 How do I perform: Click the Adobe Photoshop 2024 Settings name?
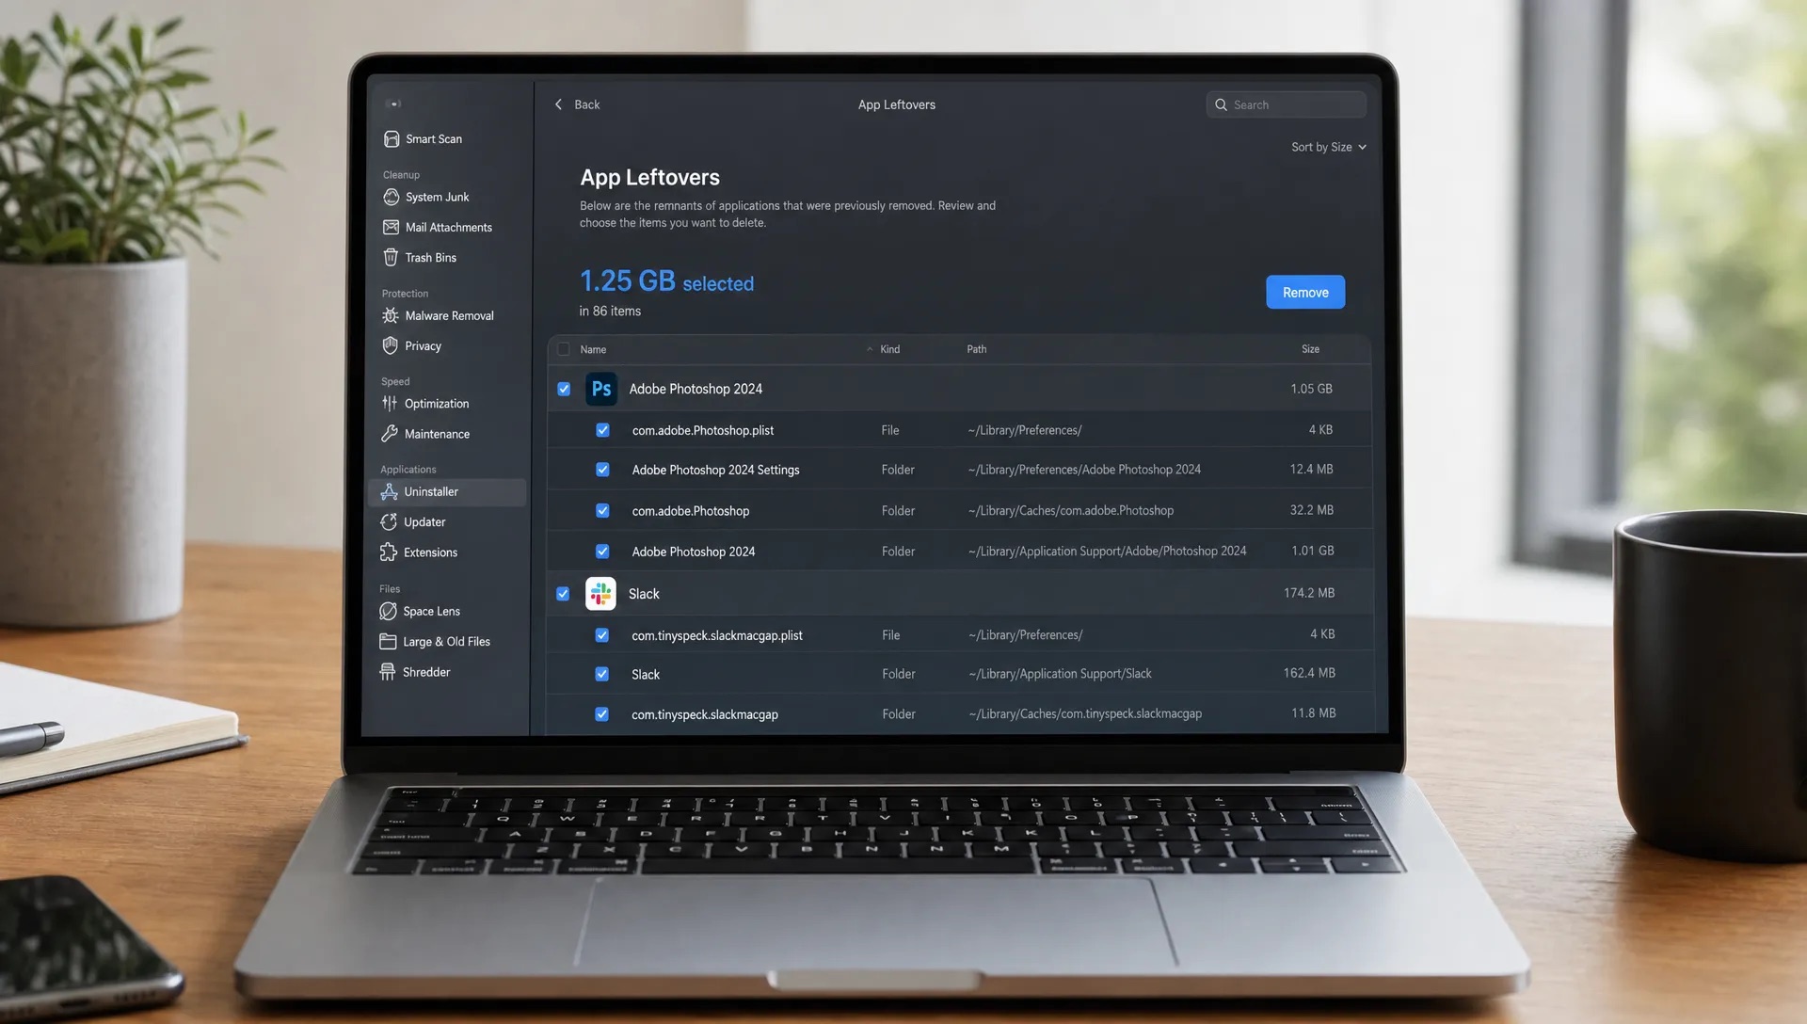(715, 470)
